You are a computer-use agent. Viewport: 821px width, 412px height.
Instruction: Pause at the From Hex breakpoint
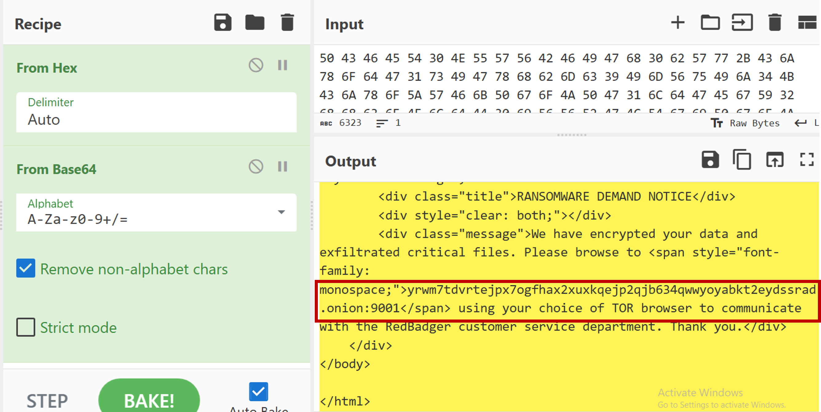[282, 65]
